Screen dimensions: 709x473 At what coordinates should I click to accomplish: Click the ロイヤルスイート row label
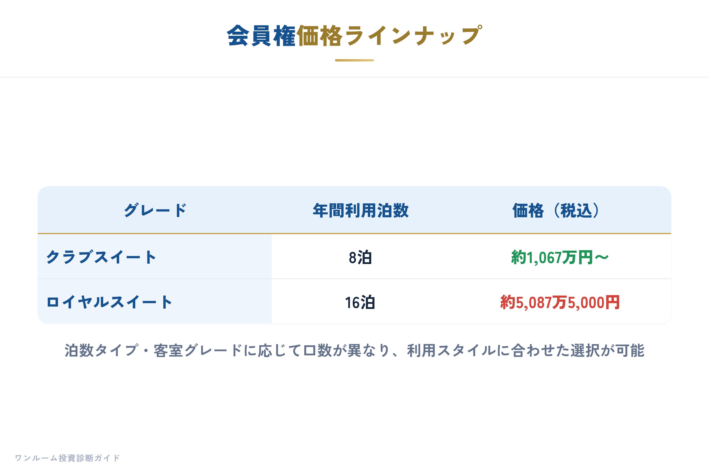point(109,302)
